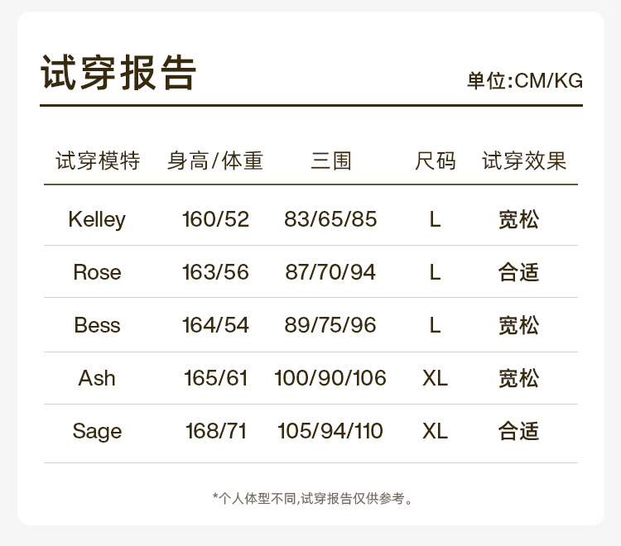
Task: Click the 168/71 height/weight cell
Action: click(x=215, y=431)
